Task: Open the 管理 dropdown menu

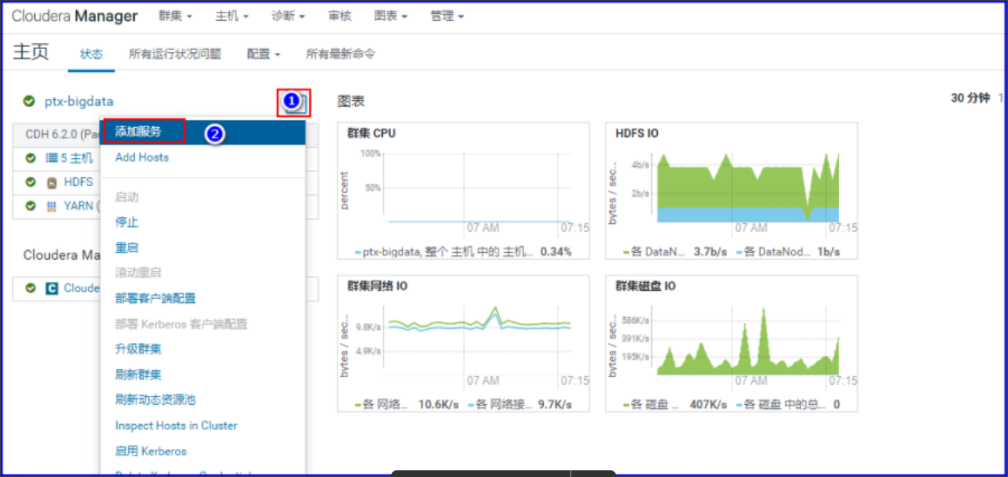Action: coord(447,16)
